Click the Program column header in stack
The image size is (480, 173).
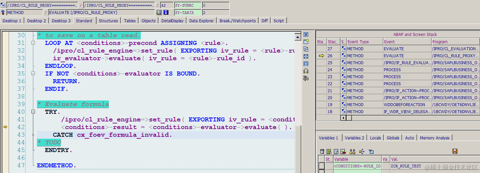(x=456, y=42)
